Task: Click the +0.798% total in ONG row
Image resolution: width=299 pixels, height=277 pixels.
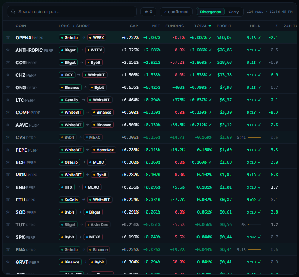Action: [198, 87]
